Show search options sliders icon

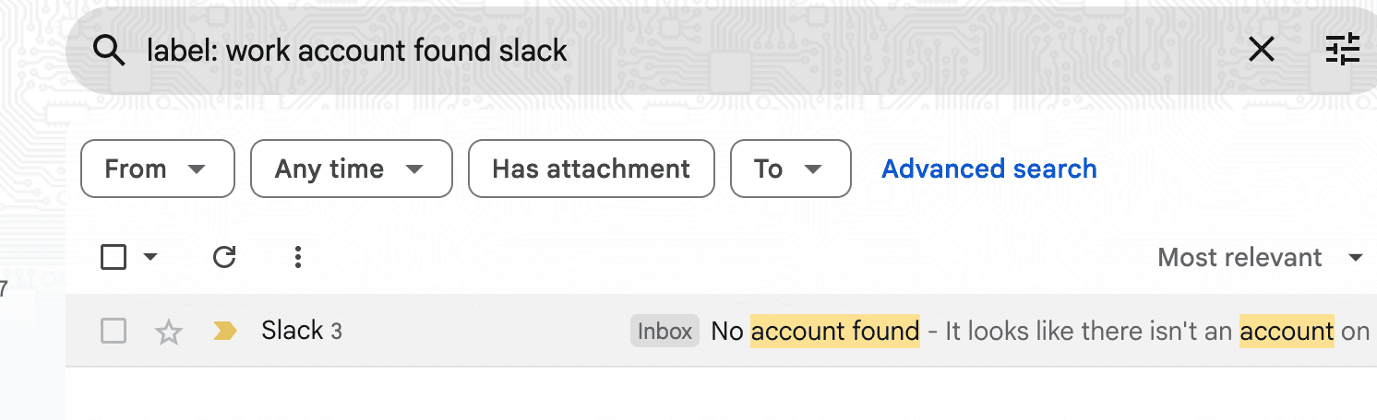pos(1343,50)
